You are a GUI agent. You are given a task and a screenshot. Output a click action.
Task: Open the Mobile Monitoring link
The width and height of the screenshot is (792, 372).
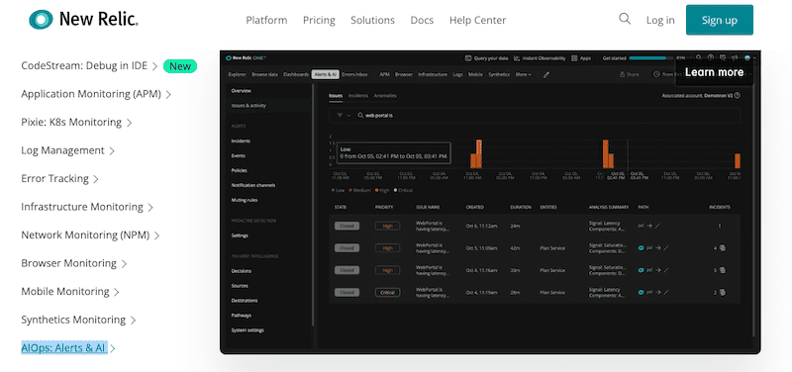[x=65, y=291]
